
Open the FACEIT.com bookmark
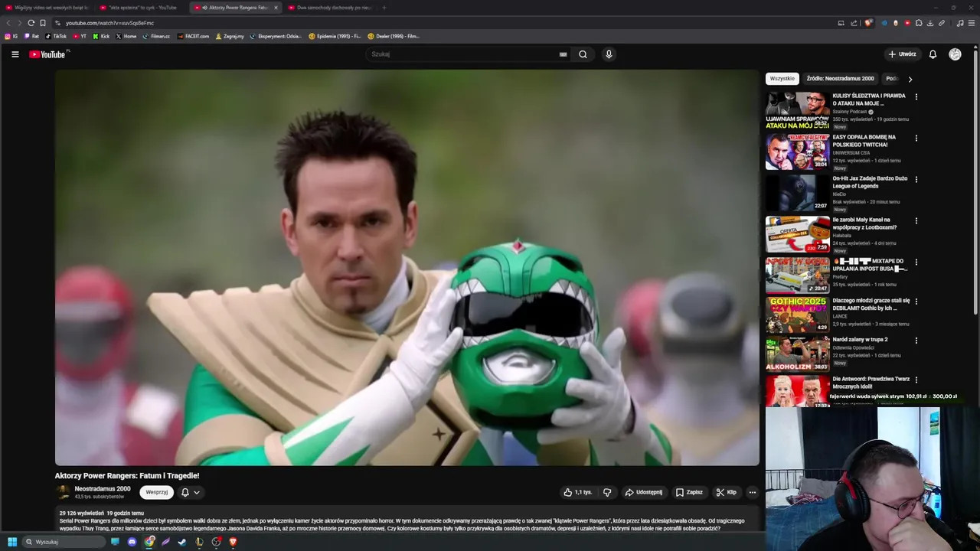pos(193,36)
